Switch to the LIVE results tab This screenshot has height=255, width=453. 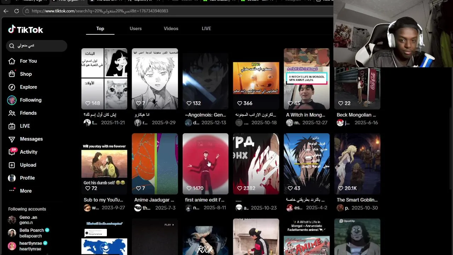coord(206,28)
